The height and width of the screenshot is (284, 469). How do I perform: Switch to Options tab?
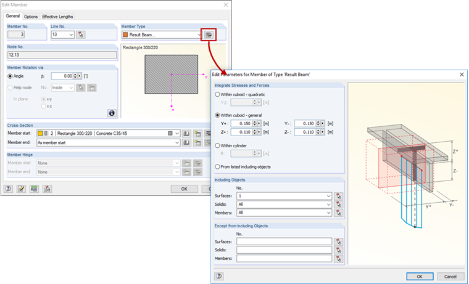tap(31, 17)
